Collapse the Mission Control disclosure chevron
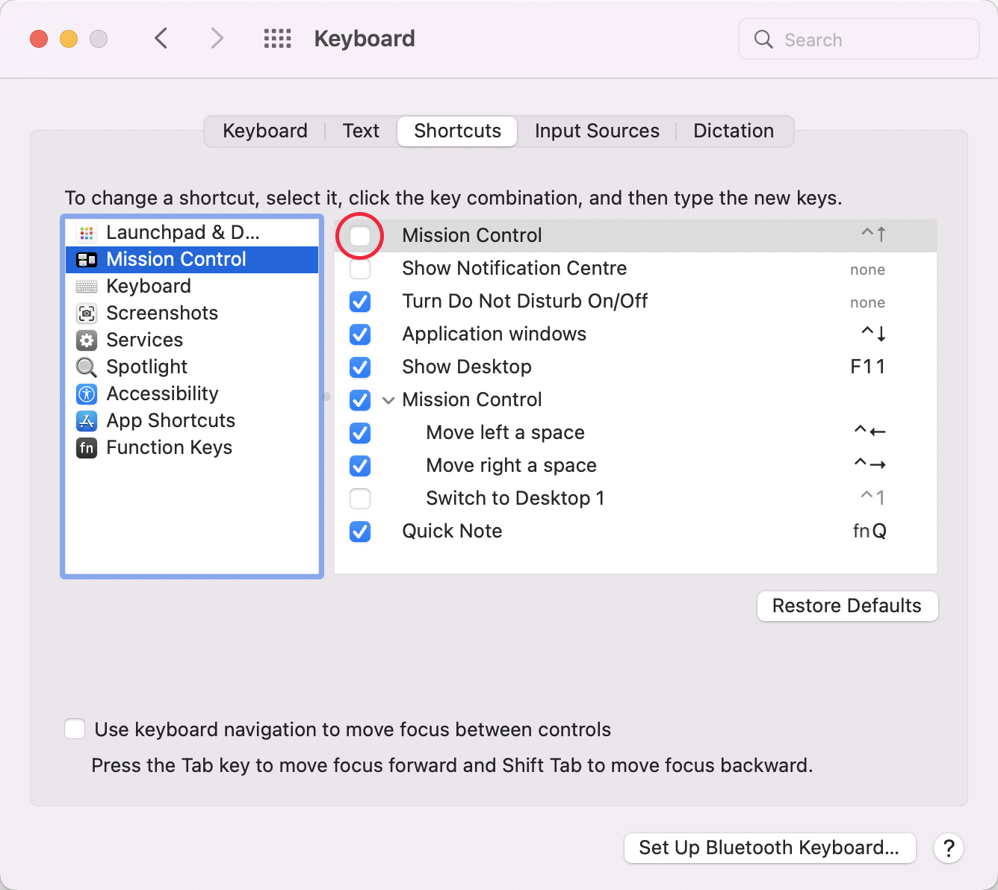Screen dimensions: 998x890 coord(388,400)
